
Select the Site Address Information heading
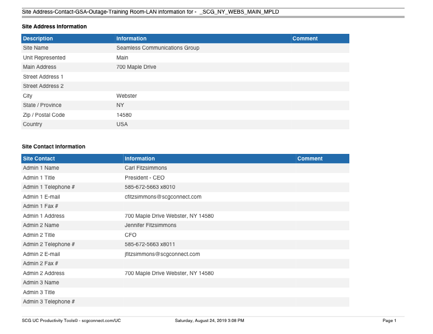coord(54,26)
